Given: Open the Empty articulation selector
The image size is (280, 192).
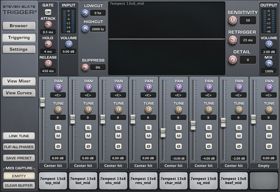Looking at the screenshot, I should [264, 165].
